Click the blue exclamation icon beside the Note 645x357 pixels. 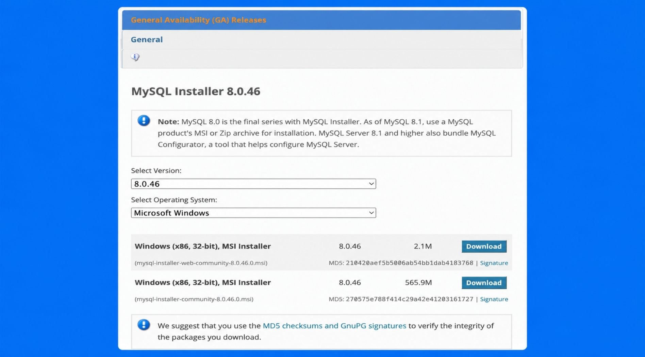point(144,120)
